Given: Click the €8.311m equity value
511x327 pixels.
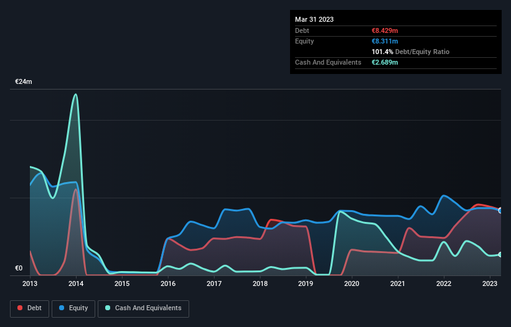Looking at the screenshot, I should coord(385,41).
